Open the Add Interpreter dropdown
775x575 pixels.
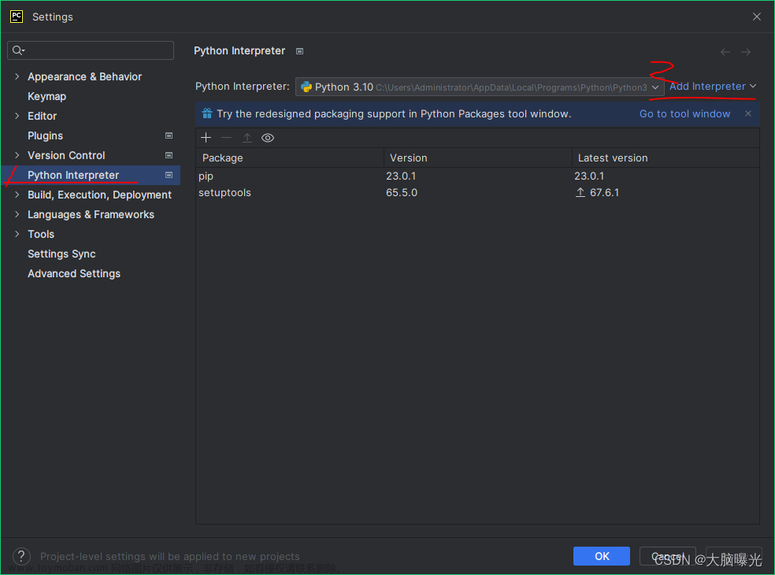click(713, 86)
